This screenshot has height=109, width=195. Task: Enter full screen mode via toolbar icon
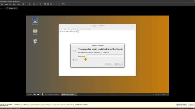pyautogui.click(x=51, y=4)
